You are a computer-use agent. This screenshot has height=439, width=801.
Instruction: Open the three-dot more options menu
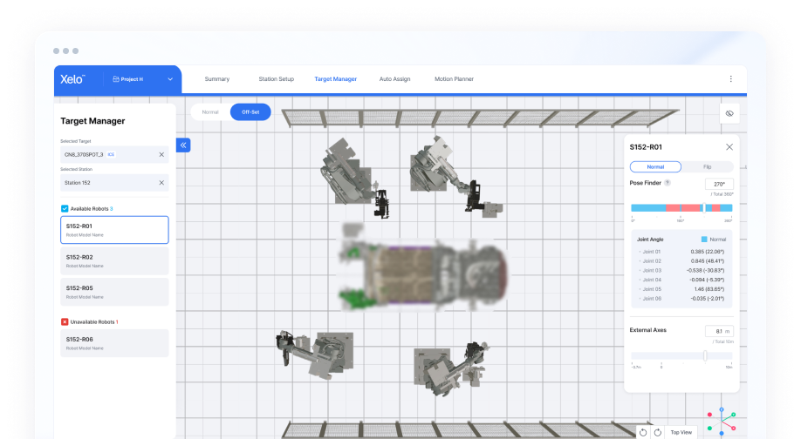pos(730,79)
